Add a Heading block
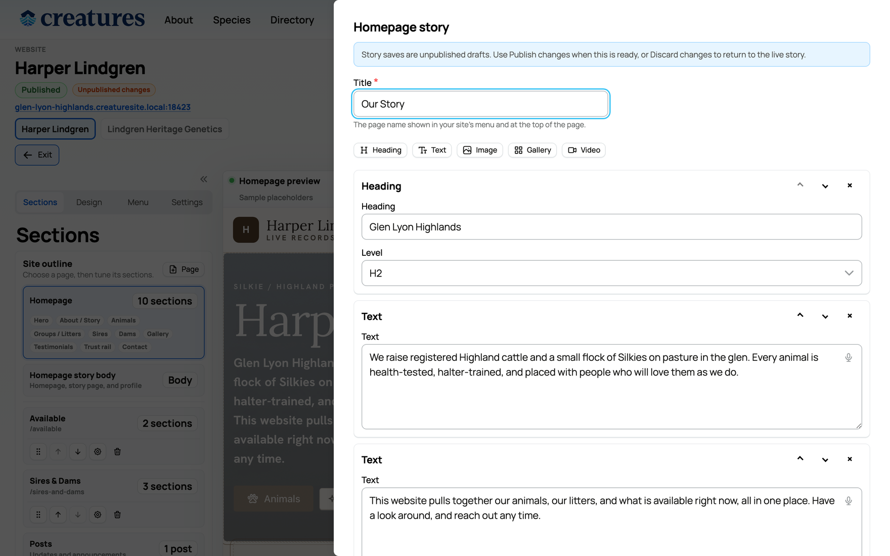The width and height of the screenshot is (890, 556). point(380,150)
